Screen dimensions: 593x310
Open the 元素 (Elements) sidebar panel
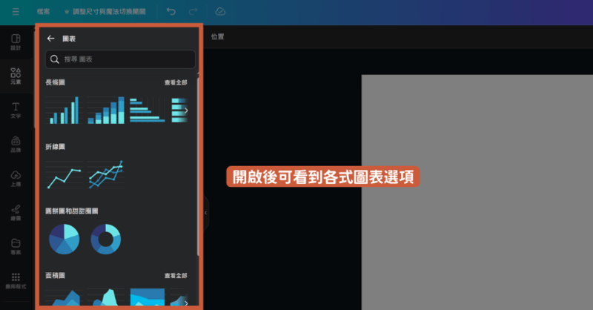pyautogui.click(x=16, y=76)
